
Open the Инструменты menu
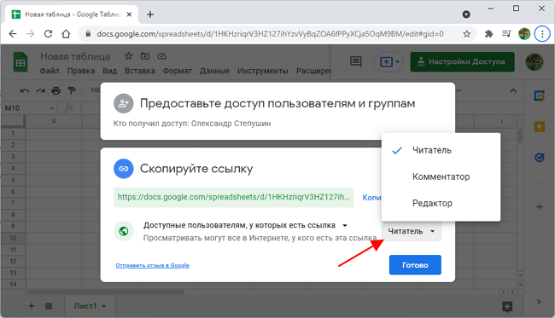(263, 71)
